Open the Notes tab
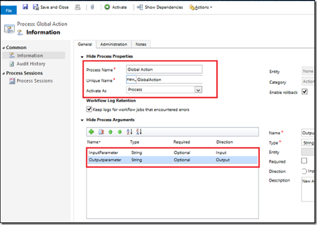The image size is (317, 225). tap(141, 44)
